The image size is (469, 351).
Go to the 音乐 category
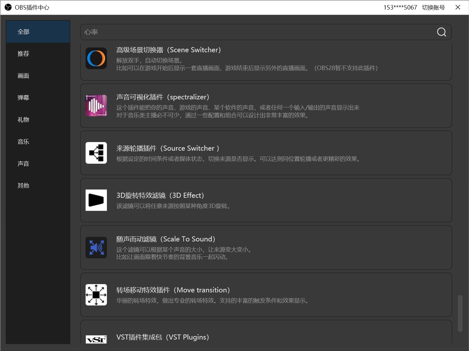(x=38, y=141)
